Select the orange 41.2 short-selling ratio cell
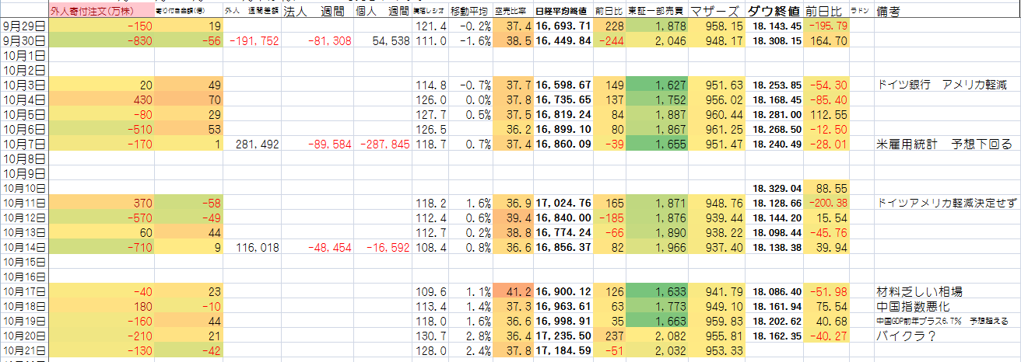This screenshot has width=1021, height=362. point(514,291)
